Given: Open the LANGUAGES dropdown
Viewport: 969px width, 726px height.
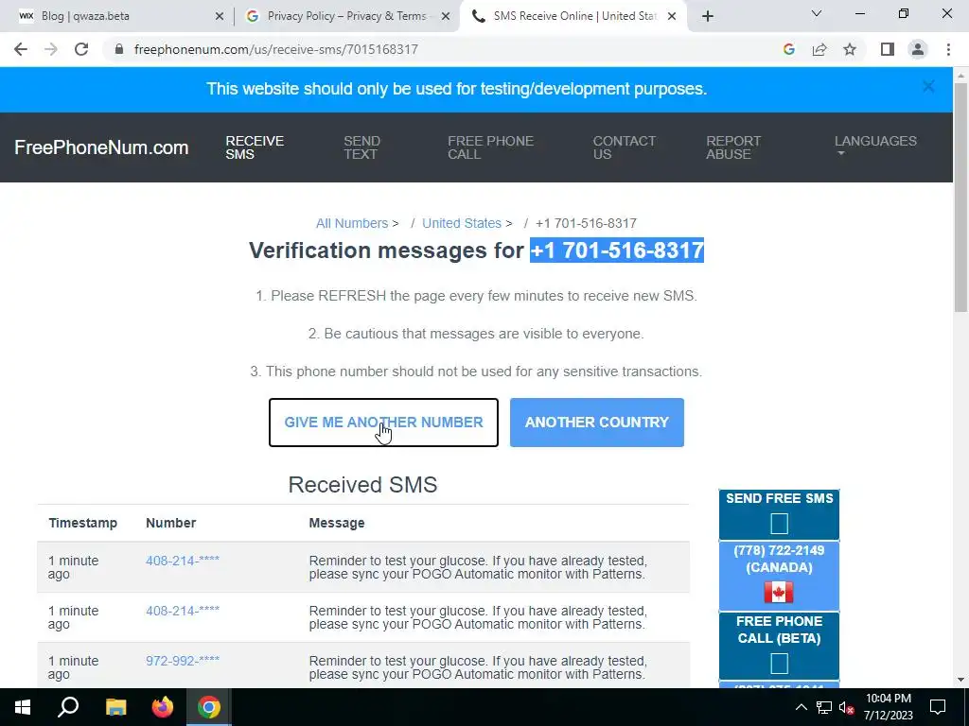Looking at the screenshot, I should coord(875,145).
